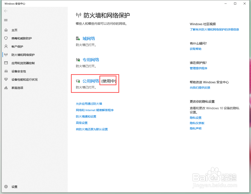Select 病毒和威胁防护 in sidebar
Image resolution: width=251 pixels, height=194 pixels.
click(22, 38)
